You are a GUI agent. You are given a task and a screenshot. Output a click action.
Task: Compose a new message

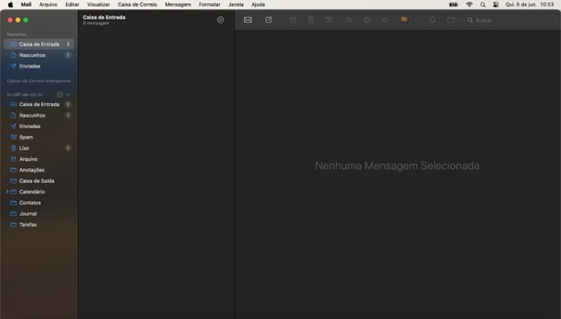pyautogui.click(x=269, y=19)
